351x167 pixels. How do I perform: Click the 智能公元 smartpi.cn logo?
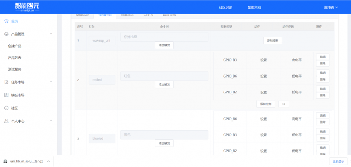tap(27, 7)
